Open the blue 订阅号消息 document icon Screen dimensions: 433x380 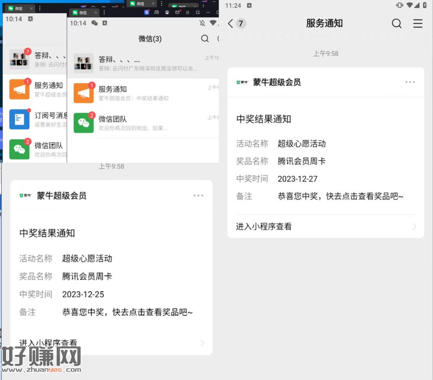pyautogui.click(x=19, y=119)
